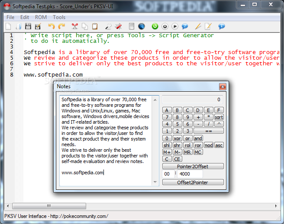Click the orange pencil toolbar icon
The height and width of the screenshot is (224, 284).
click(x=198, y=26)
